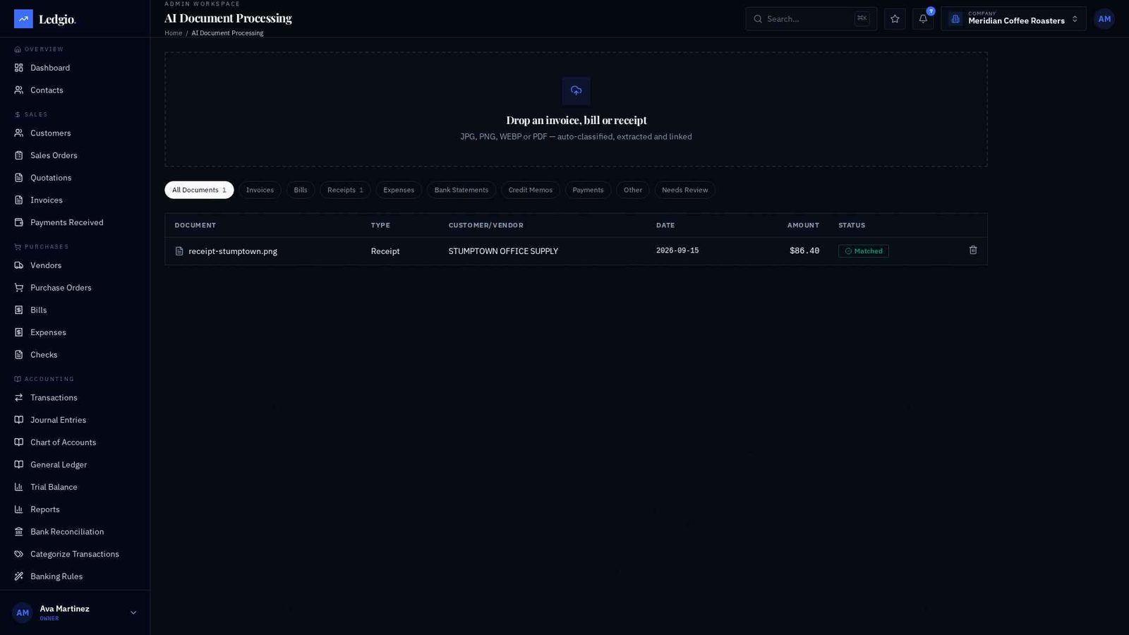Viewport: 1129px width, 635px height.
Task: Open Sales Orders via its icon
Action: coord(19,155)
